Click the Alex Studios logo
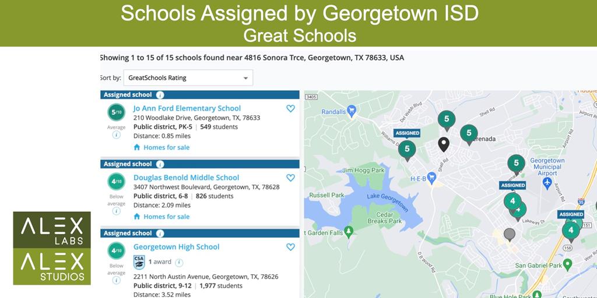Image resolution: width=597 pixels, height=298 pixels. coord(52,267)
